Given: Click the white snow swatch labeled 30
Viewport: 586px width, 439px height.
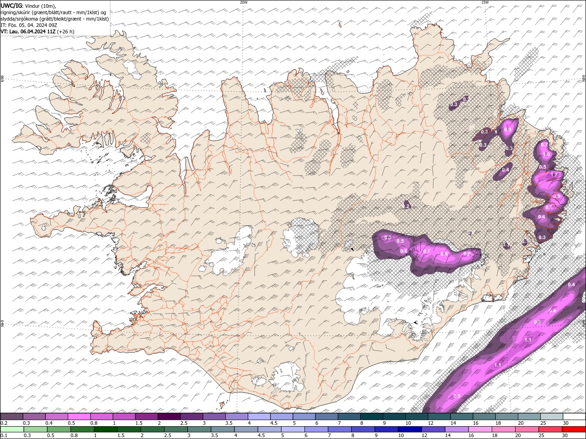Looking at the screenshot, I should pos(574,417).
